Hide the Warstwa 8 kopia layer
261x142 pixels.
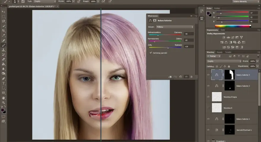(x=208, y=97)
